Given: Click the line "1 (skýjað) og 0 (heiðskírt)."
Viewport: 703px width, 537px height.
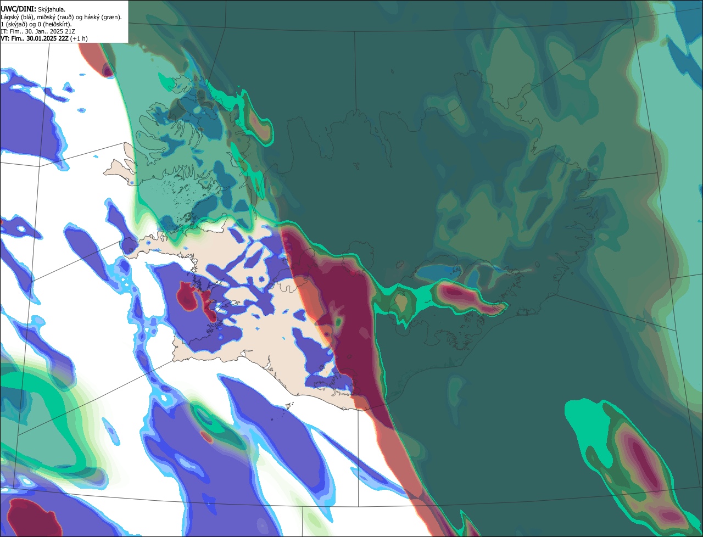Looking at the screenshot, I should point(36,24).
